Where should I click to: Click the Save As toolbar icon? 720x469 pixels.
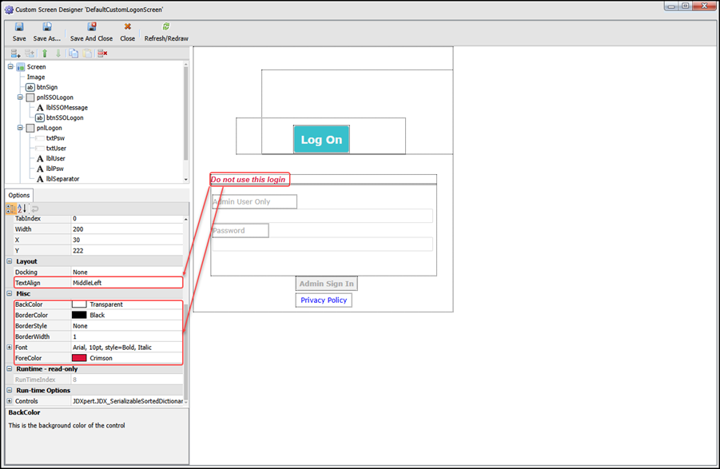(46, 27)
